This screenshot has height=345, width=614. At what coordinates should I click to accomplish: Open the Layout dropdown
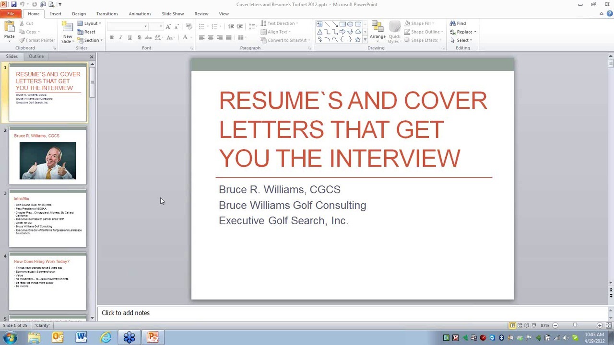pos(90,23)
